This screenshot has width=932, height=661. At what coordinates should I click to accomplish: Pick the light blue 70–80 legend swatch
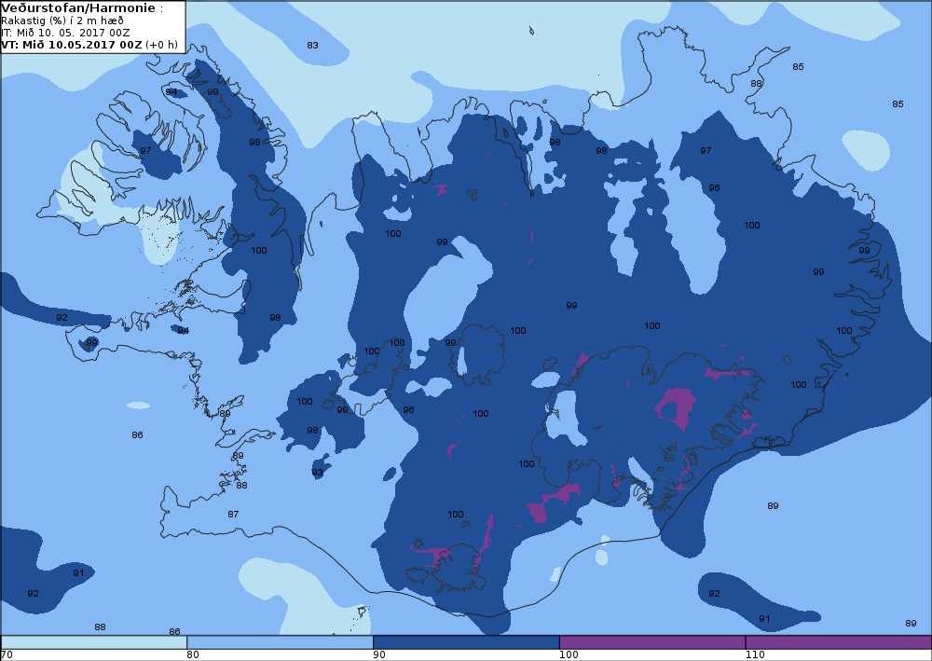94,642
